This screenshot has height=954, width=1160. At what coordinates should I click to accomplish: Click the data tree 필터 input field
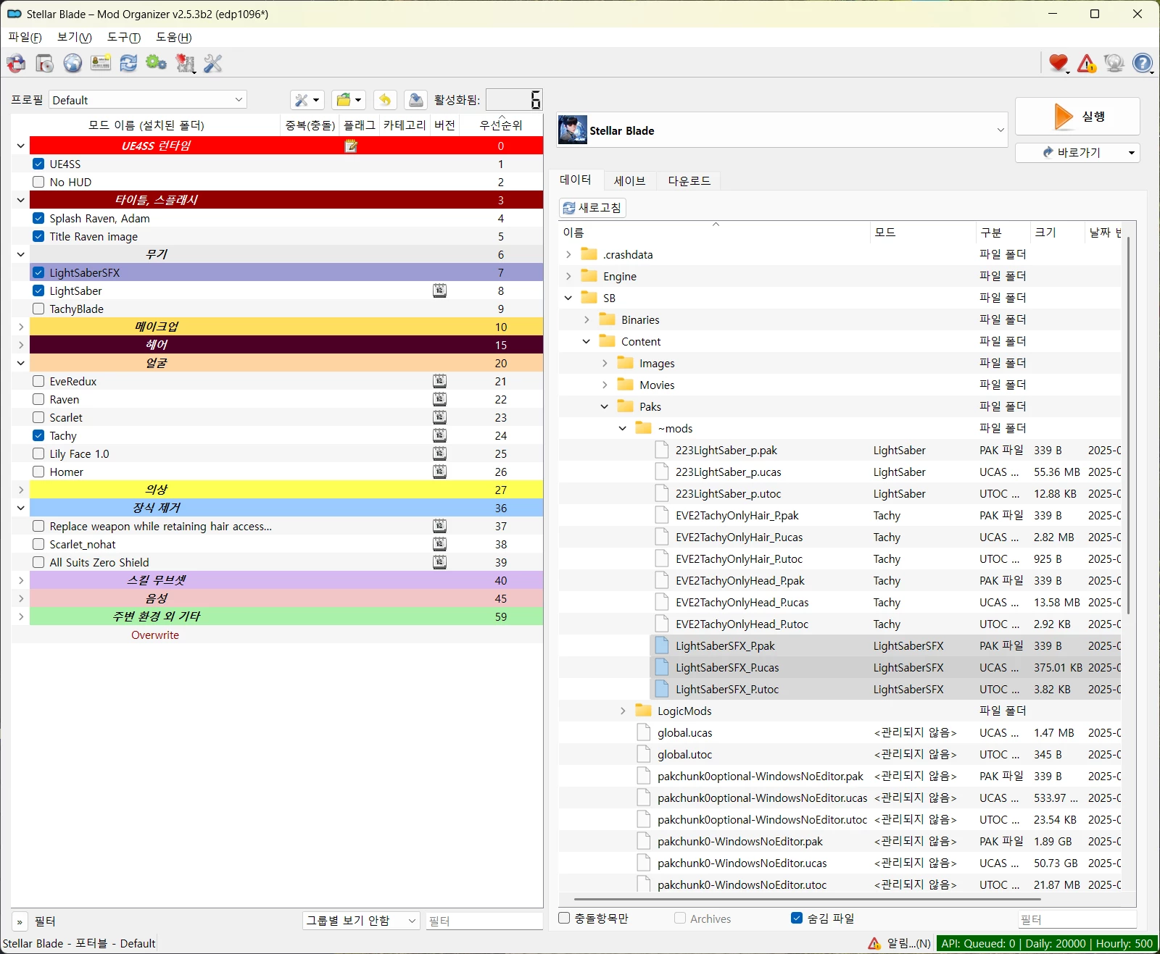pyautogui.click(x=1077, y=919)
